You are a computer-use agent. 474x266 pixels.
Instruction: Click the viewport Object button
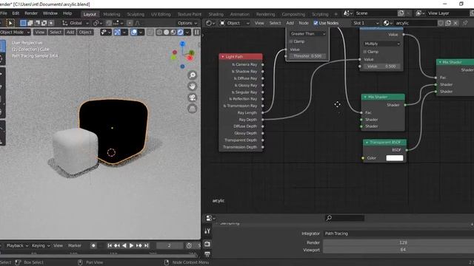(85, 33)
